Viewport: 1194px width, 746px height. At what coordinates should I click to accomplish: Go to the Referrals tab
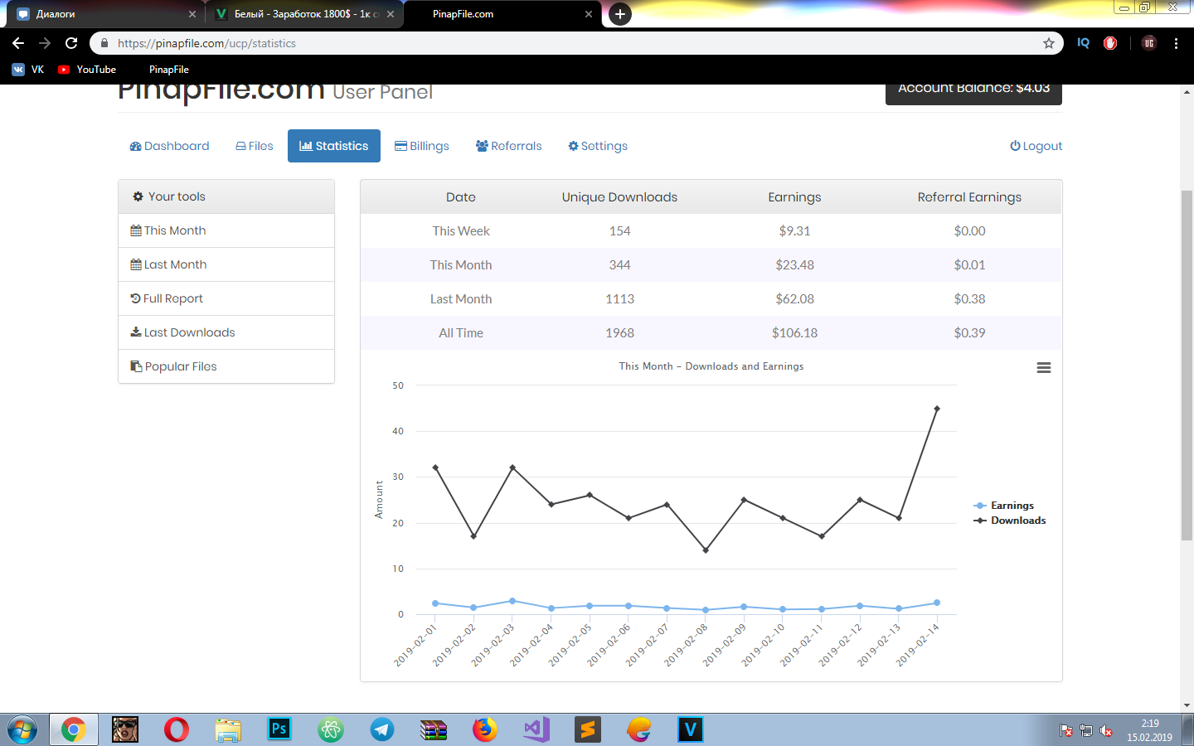pos(508,146)
